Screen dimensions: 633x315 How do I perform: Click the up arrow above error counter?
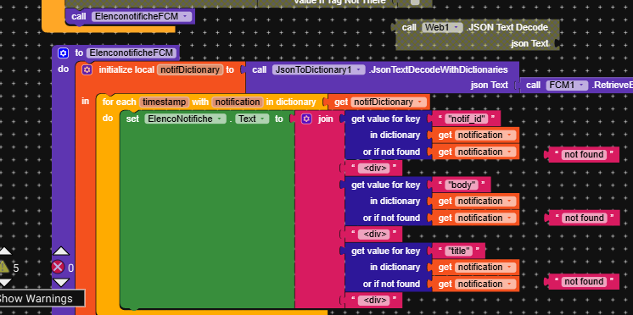point(61,251)
